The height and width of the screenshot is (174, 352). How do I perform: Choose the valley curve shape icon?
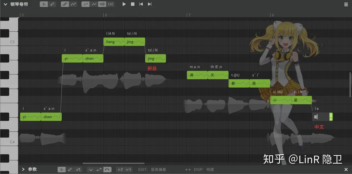(91, 169)
